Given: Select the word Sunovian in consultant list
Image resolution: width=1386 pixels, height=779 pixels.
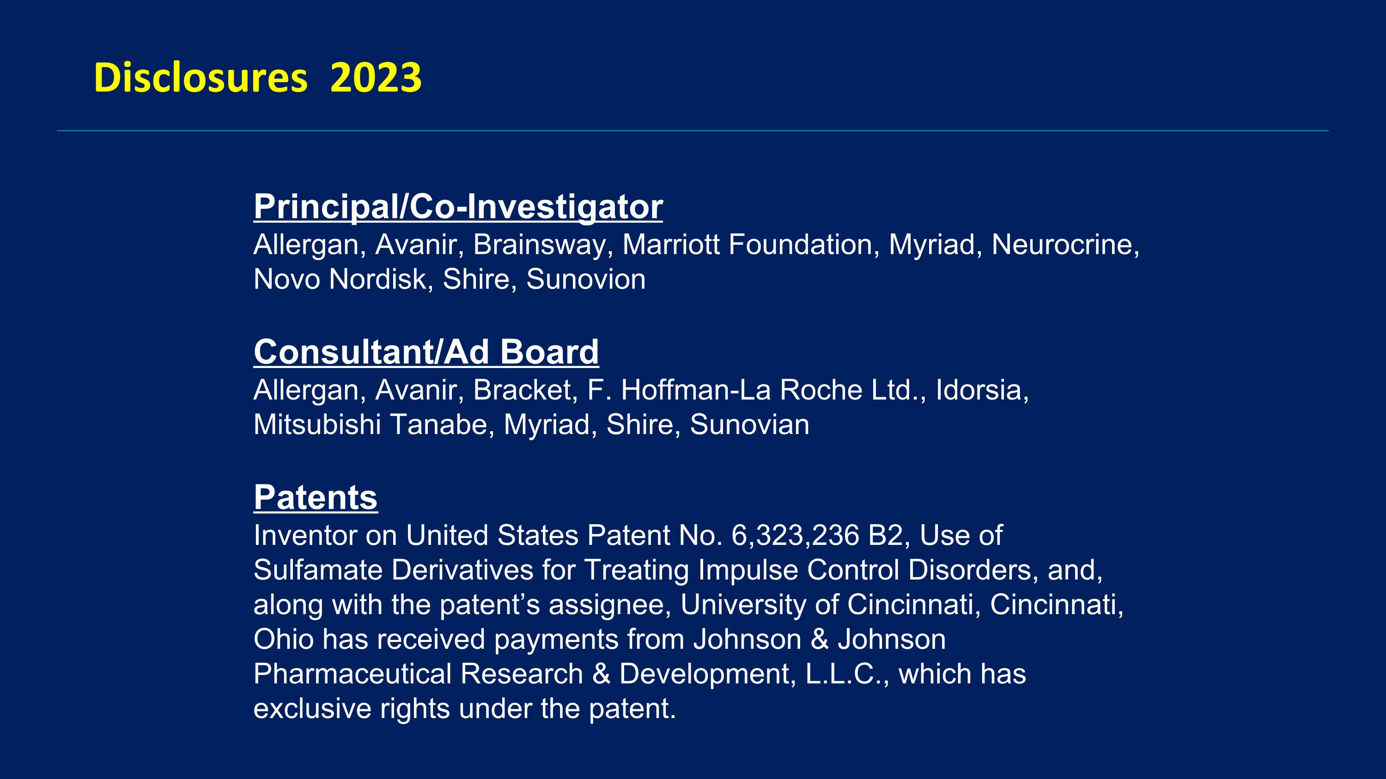Looking at the screenshot, I should pos(749,424).
